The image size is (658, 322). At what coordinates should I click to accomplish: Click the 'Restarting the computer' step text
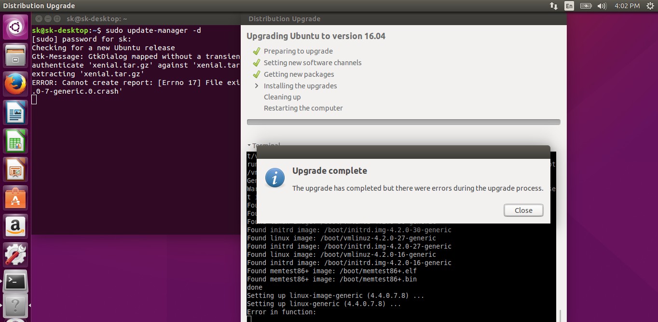click(x=303, y=108)
